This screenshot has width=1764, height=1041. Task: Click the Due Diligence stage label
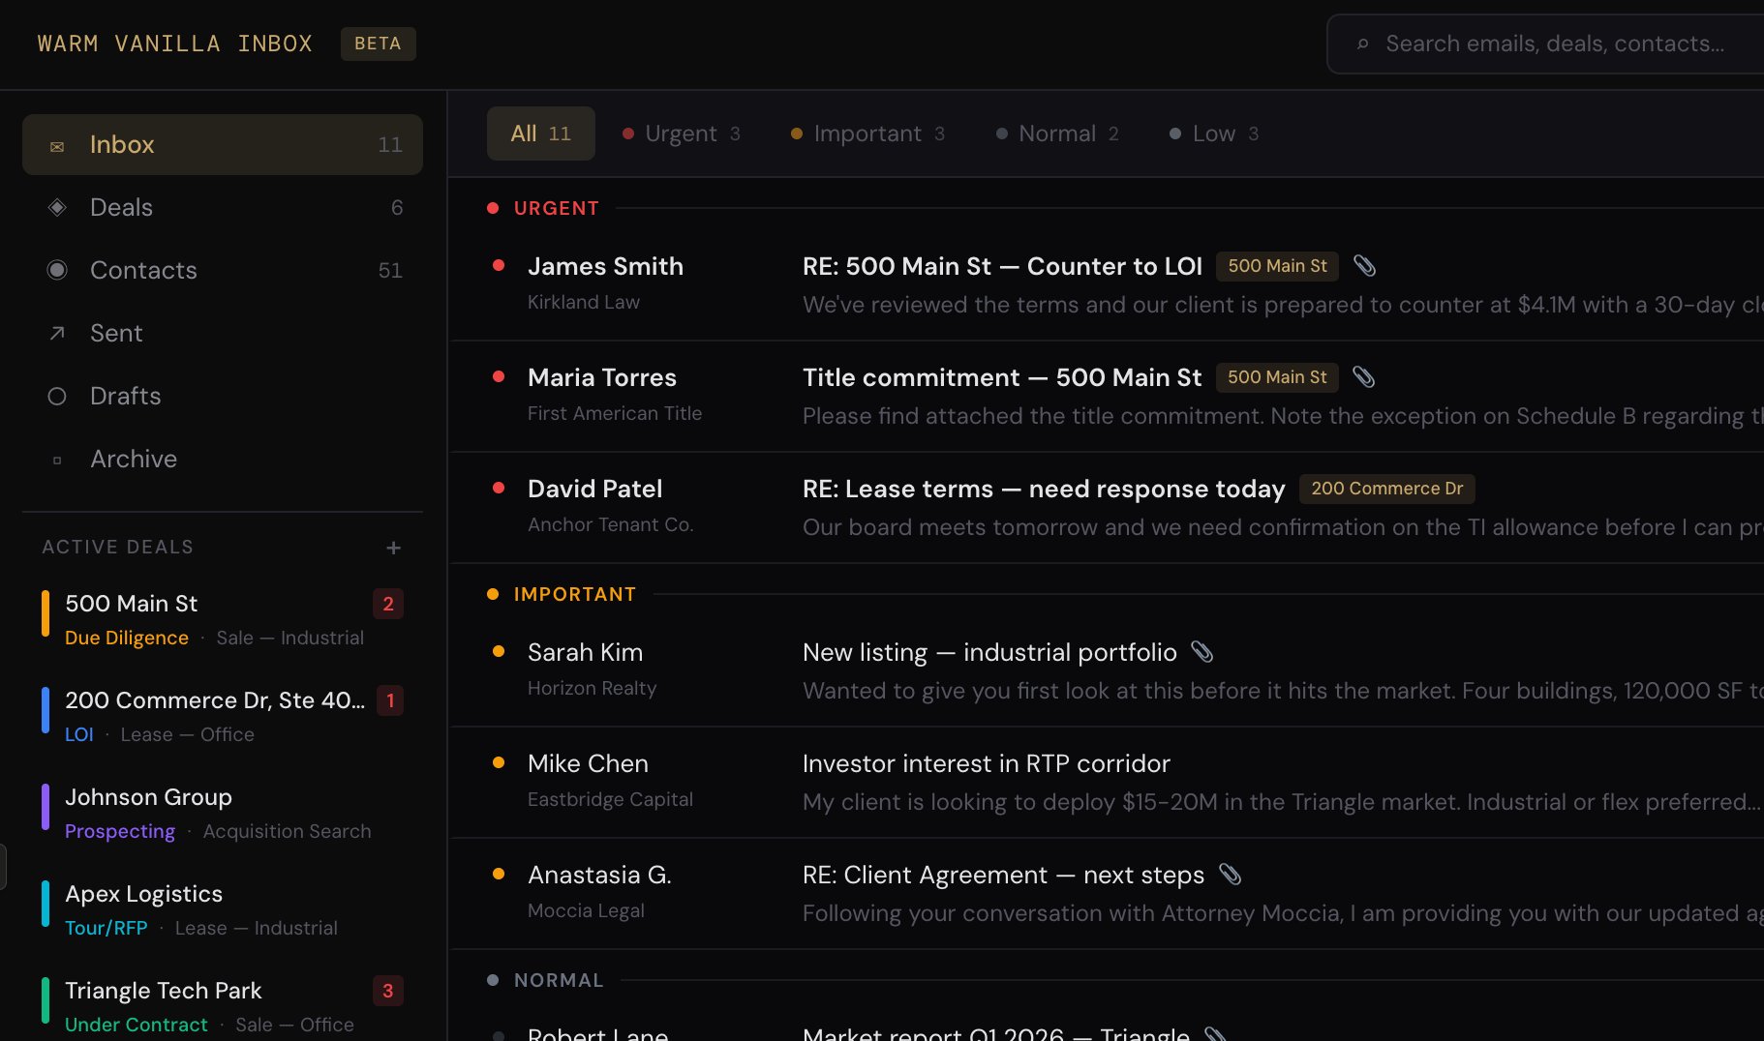[127, 638]
